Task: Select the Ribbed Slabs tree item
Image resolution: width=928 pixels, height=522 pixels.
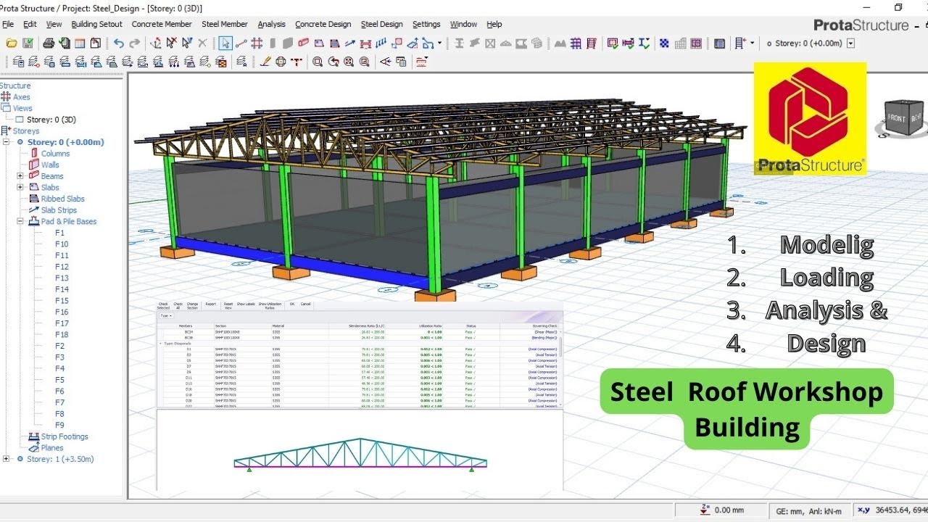Action: tap(62, 199)
